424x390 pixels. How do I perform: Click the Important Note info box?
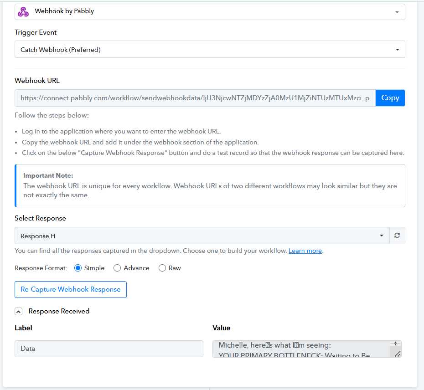tap(210, 186)
